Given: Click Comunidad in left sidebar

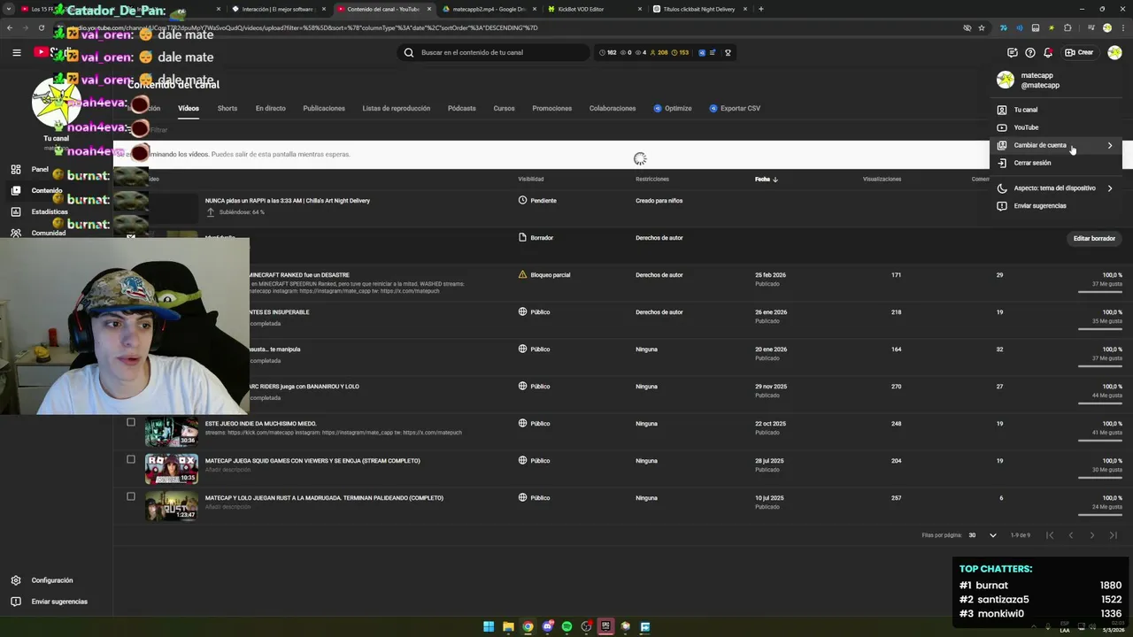Looking at the screenshot, I should click(x=49, y=233).
